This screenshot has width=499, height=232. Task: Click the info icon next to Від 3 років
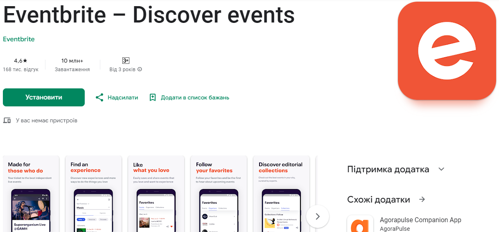coord(140,70)
